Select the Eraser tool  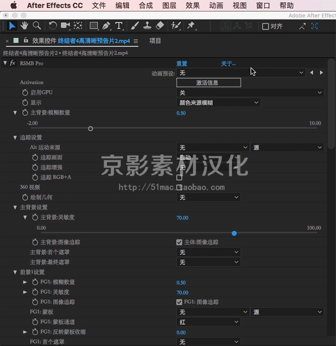coord(160,26)
